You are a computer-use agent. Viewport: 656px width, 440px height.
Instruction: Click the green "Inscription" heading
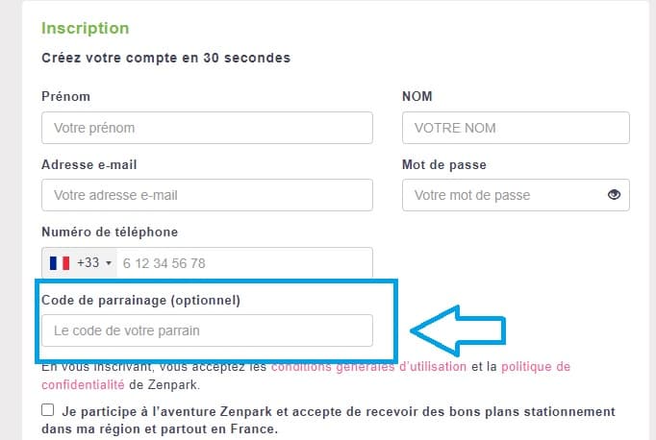coord(85,29)
